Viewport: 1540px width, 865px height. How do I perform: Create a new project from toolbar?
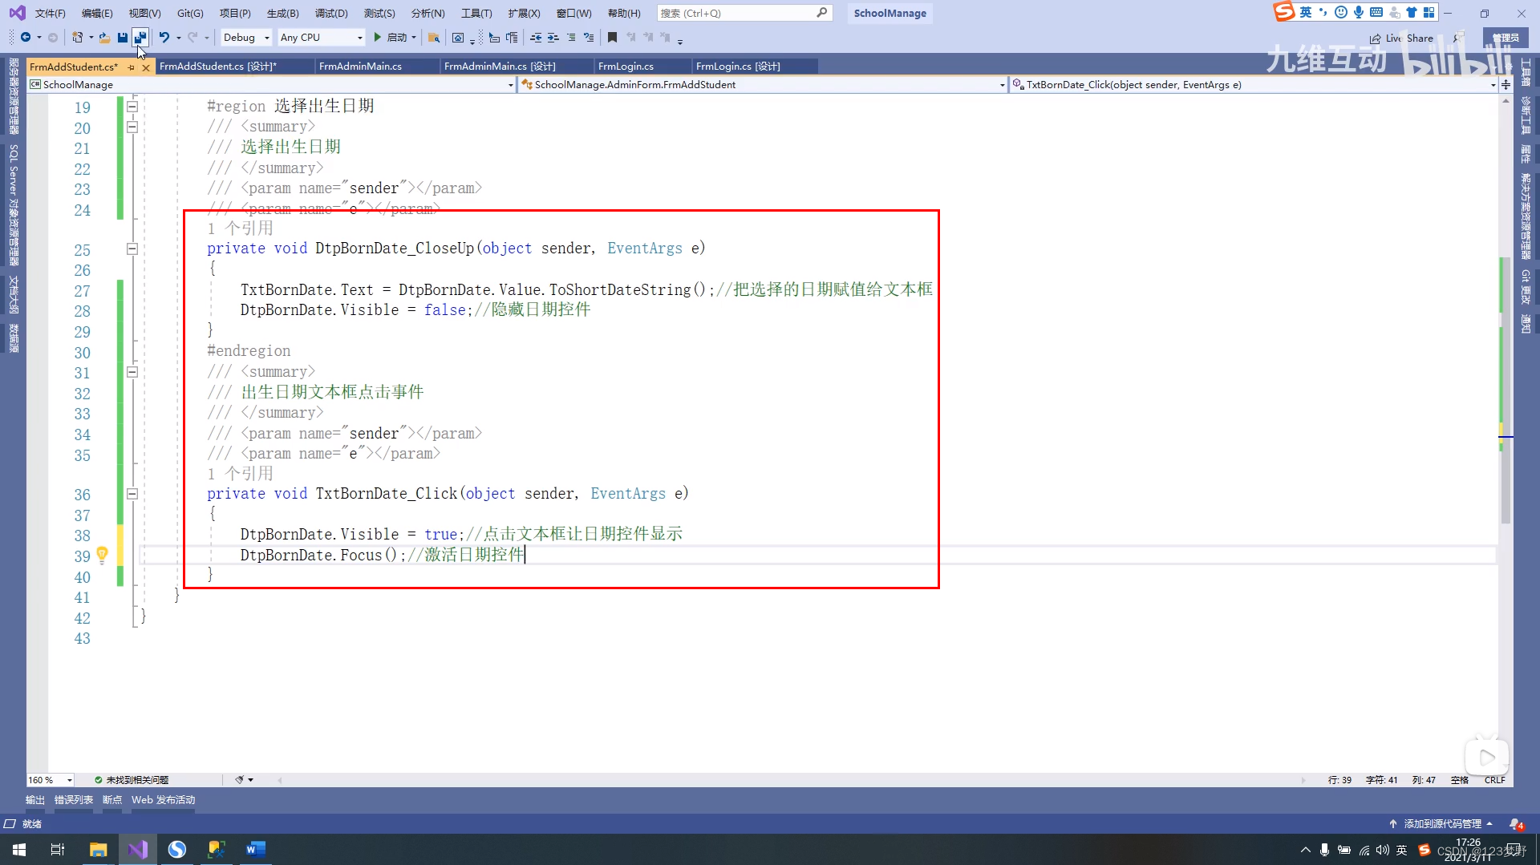click(x=78, y=38)
